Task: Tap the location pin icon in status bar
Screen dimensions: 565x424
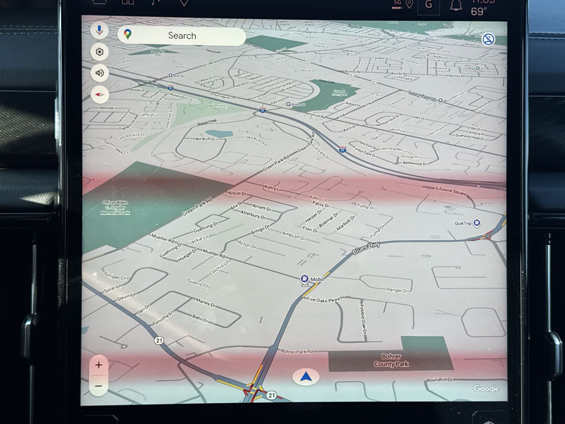Action: 409,4
